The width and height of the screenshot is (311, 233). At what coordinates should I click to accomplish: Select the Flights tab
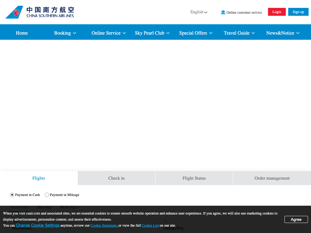click(x=39, y=178)
